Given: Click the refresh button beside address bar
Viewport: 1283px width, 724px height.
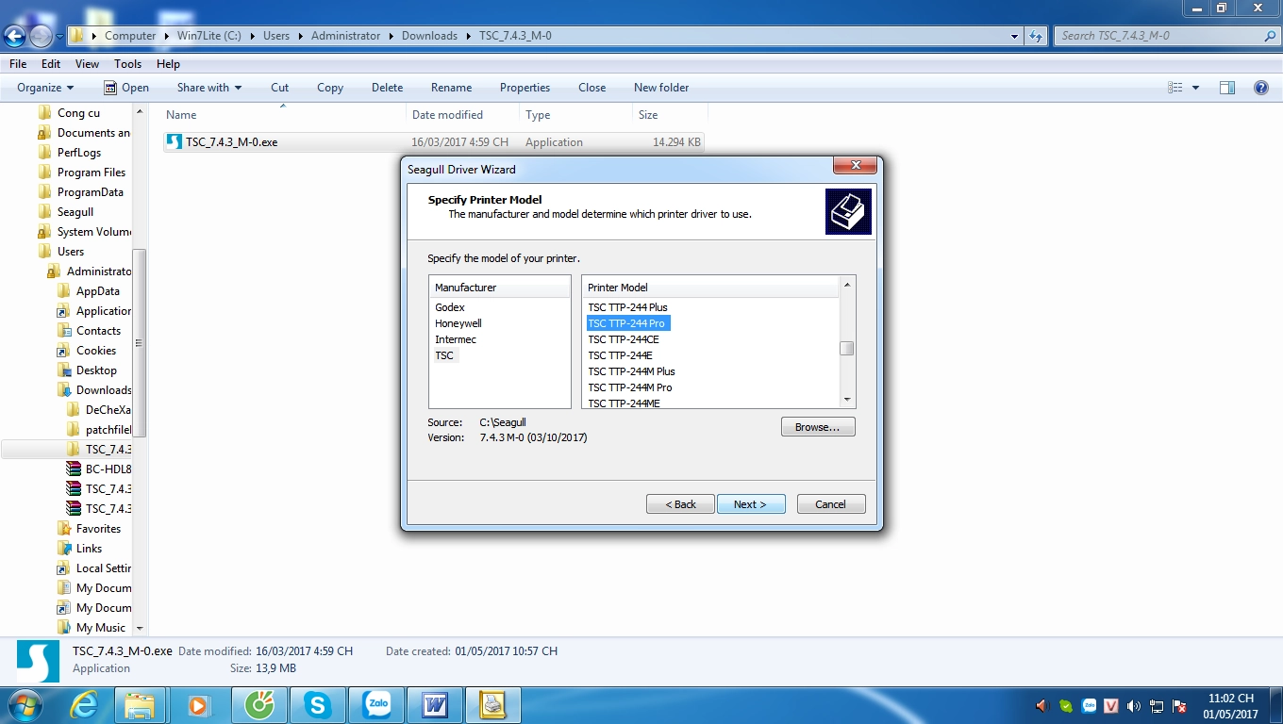Looking at the screenshot, I should coord(1036,36).
